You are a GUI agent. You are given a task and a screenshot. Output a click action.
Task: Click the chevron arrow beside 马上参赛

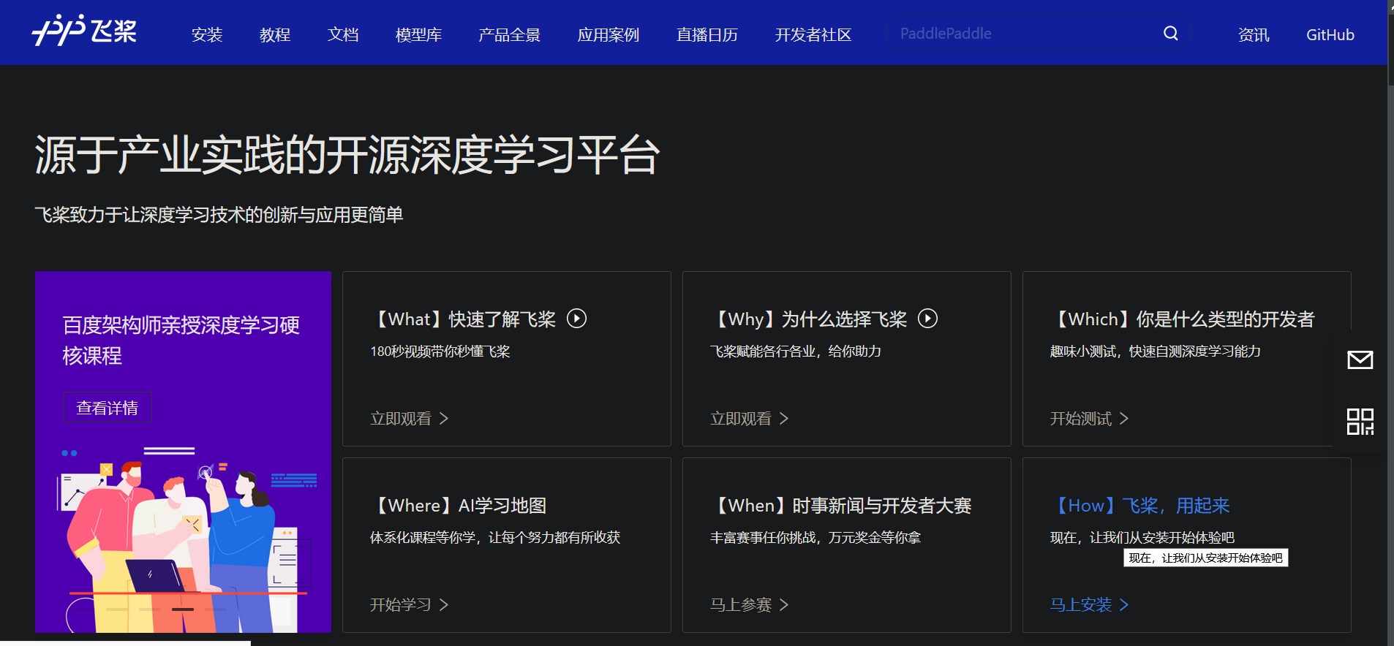pyautogui.click(x=784, y=605)
